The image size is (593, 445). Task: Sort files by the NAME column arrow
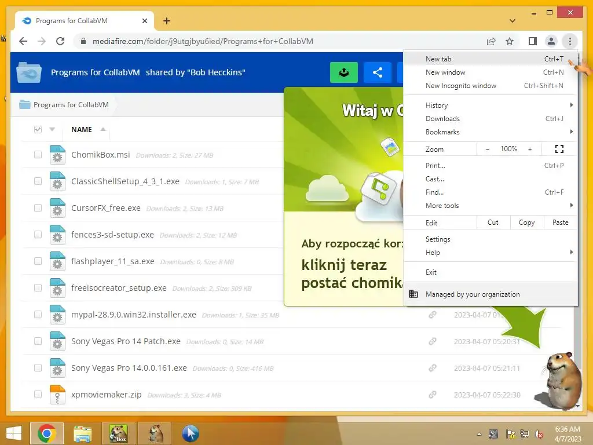[x=103, y=129]
